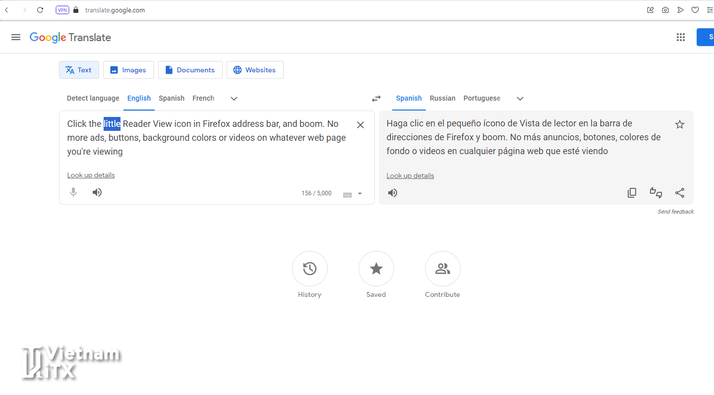Save translation with star icon
Image resolution: width=714 pixels, height=395 pixels.
point(680,124)
